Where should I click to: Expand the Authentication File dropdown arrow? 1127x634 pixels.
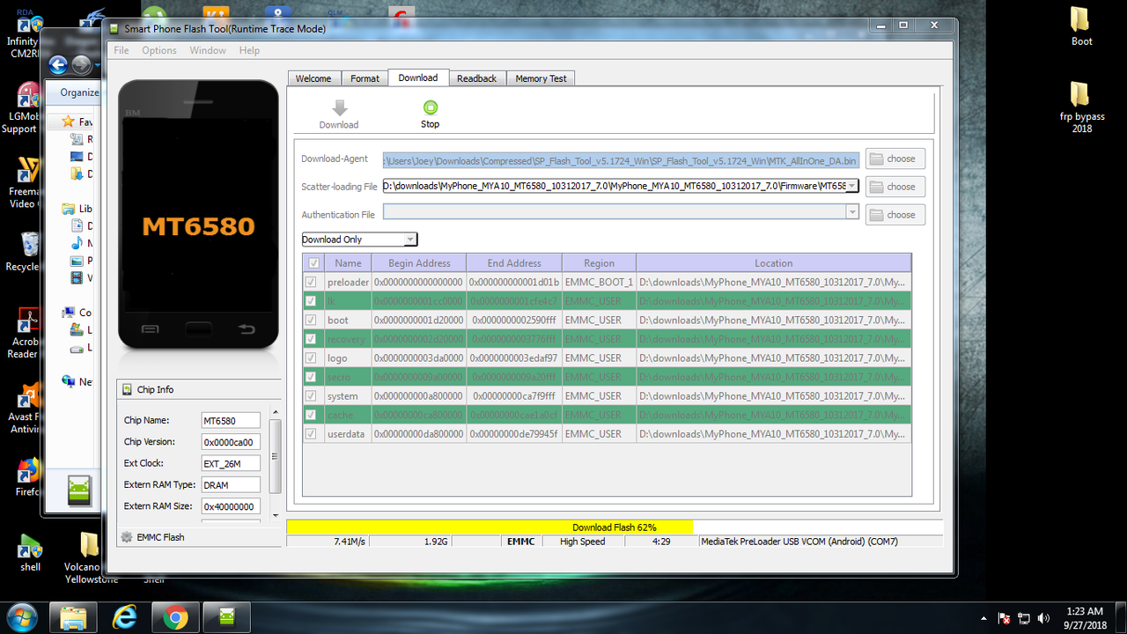point(851,211)
